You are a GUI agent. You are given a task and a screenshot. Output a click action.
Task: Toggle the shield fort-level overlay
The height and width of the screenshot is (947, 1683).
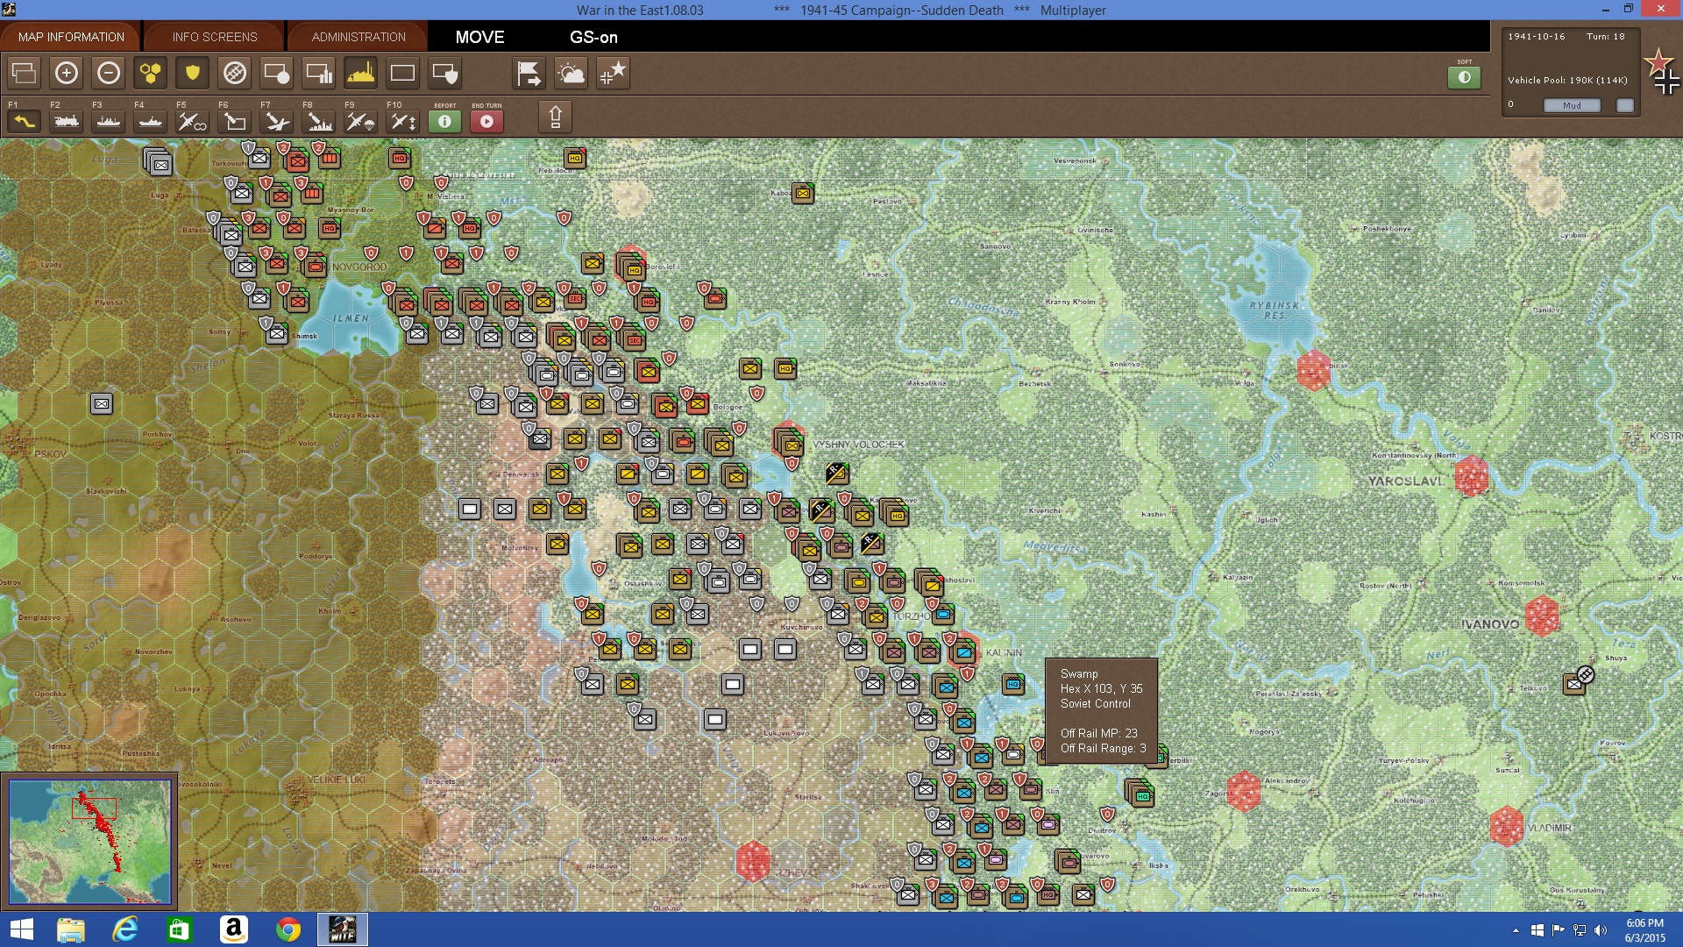[193, 73]
